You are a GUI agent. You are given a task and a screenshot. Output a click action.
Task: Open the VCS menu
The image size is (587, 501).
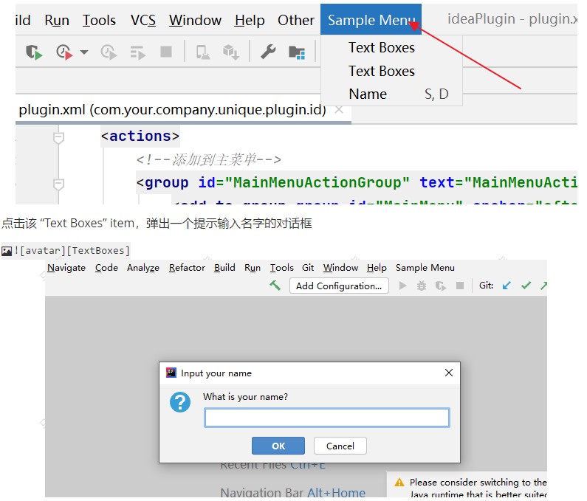[143, 20]
